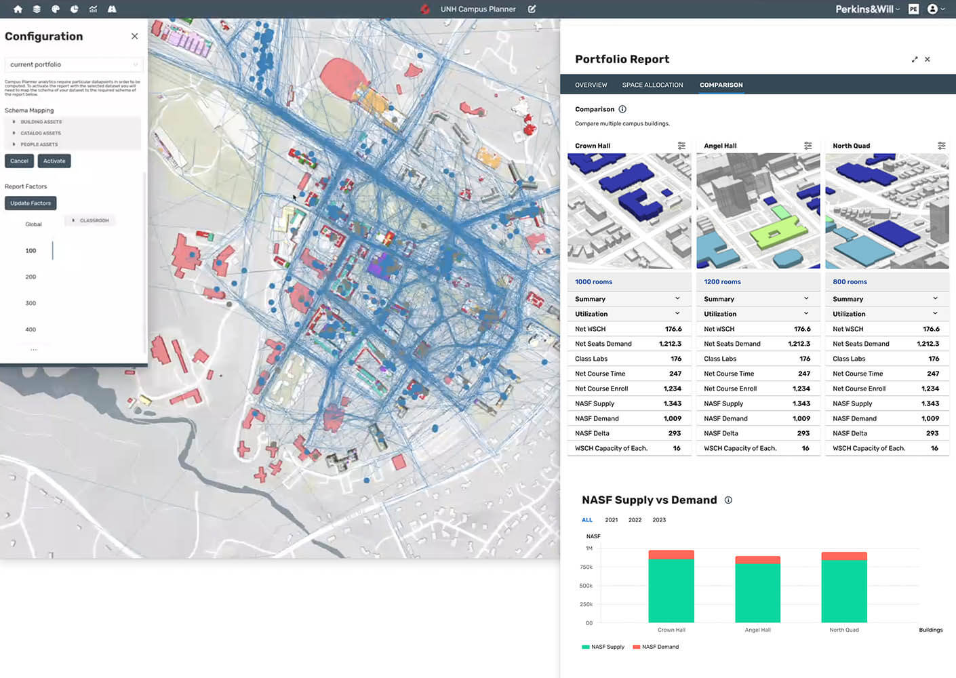Filter chart by year 2022

tap(635, 520)
